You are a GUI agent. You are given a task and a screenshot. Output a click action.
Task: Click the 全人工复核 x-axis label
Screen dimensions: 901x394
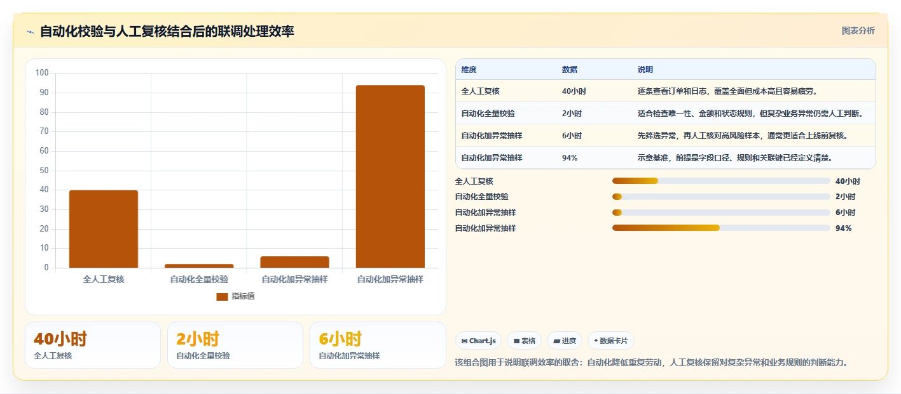[x=104, y=279]
